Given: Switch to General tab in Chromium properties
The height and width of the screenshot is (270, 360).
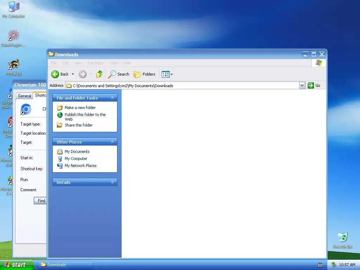Looking at the screenshot, I should point(24,96).
